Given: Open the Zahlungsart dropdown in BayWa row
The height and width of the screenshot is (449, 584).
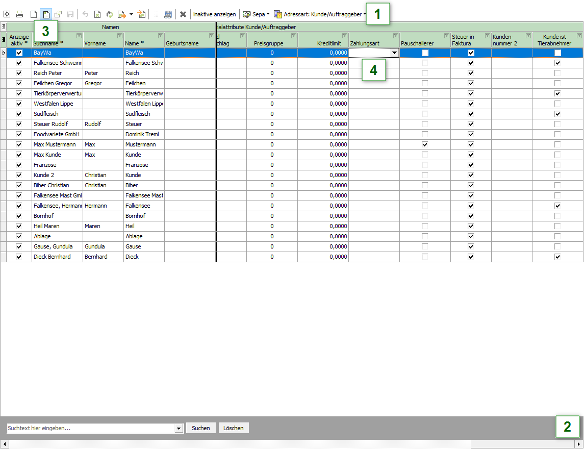Looking at the screenshot, I should [394, 53].
